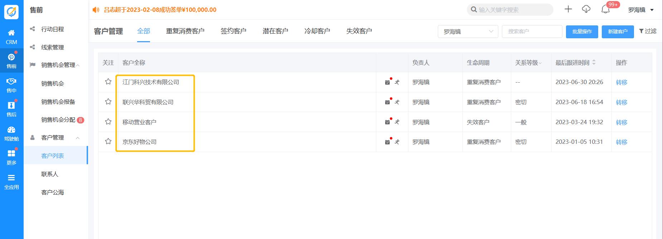Switch to the 重复消费客户 tab
Viewport: 663px width, 239px height.
pyautogui.click(x=185, y=31)
